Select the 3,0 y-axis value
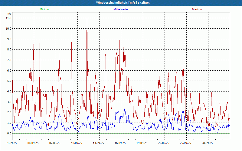Image resolution: width=242 pixels, height=151 pixels. (10, 102)
